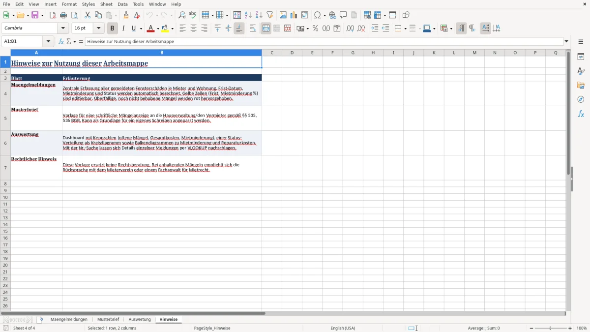Image resolution: width=590 pixels, height=332 pixels.
Task: Switch to Maengelmeldungen sheet tab
Action: [69, 320]
